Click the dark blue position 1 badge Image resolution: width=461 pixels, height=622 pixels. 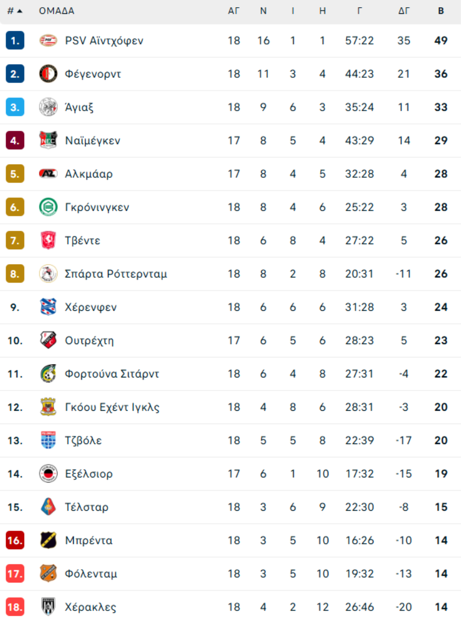pos(15,41)
